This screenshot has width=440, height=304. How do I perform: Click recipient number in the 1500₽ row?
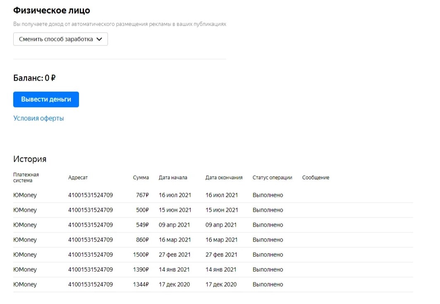[x=90, y=255]
